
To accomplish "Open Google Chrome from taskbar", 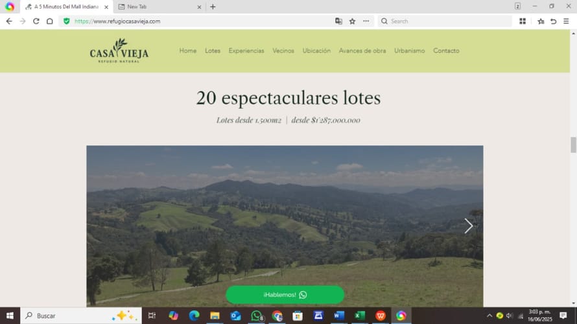I will click(277, 316).
